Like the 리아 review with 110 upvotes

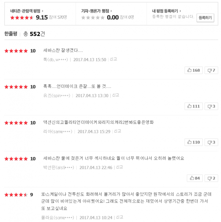[194, 142]
